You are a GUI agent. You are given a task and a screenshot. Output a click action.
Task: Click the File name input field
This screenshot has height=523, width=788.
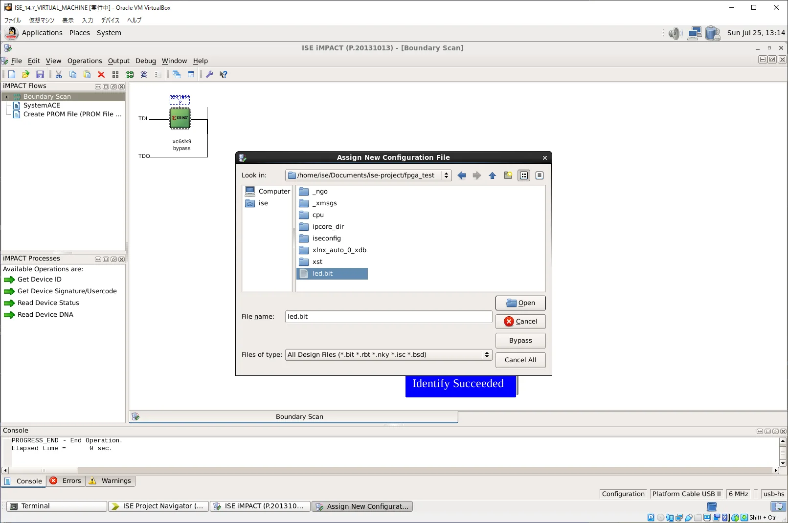tap(388, 317)
